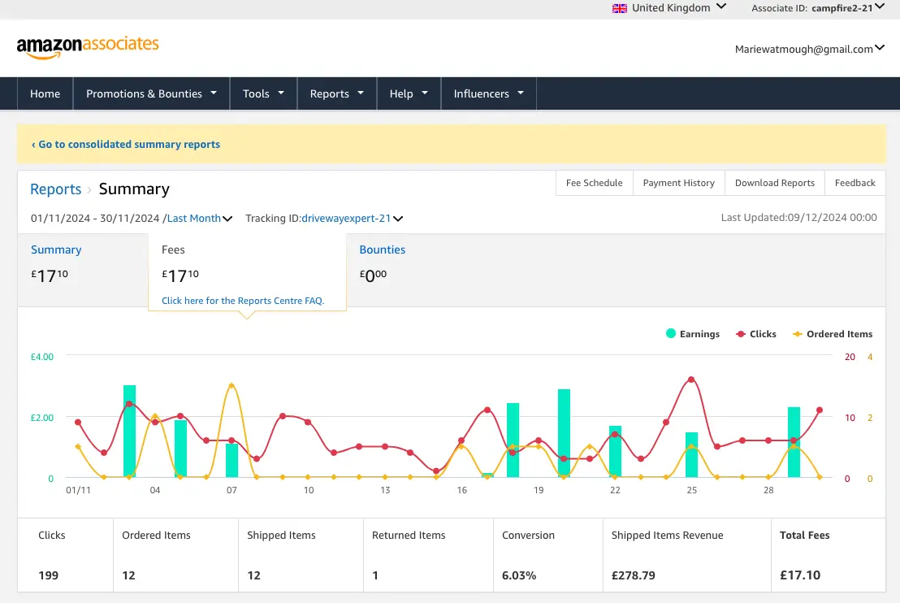Open the Help menu
This screenshot has height=603, width=900.
tap(409, 93)
